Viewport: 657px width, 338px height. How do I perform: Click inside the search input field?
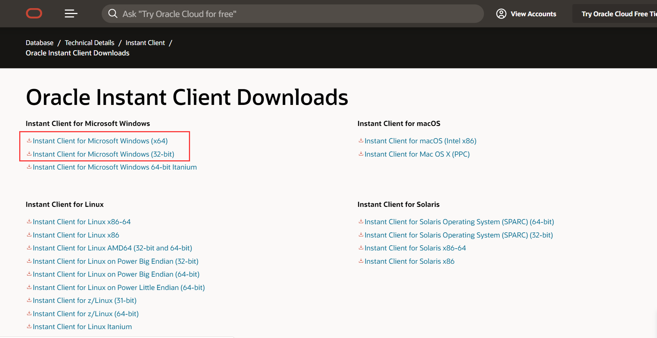[x=259, y=14]
